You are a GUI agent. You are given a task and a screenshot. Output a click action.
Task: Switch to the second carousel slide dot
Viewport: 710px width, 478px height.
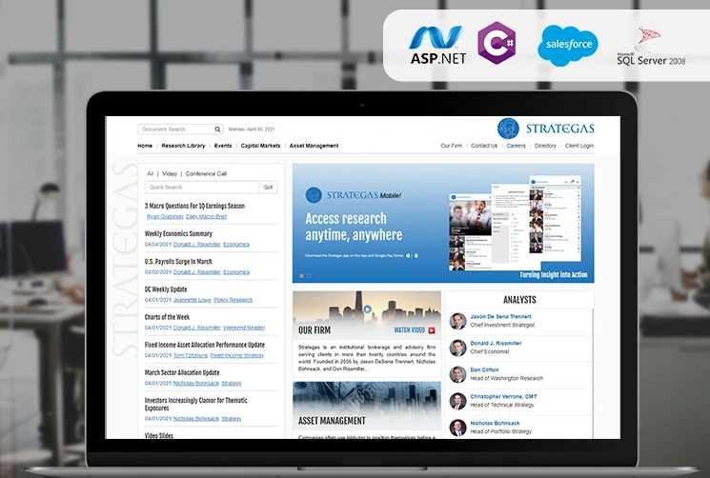307,275
